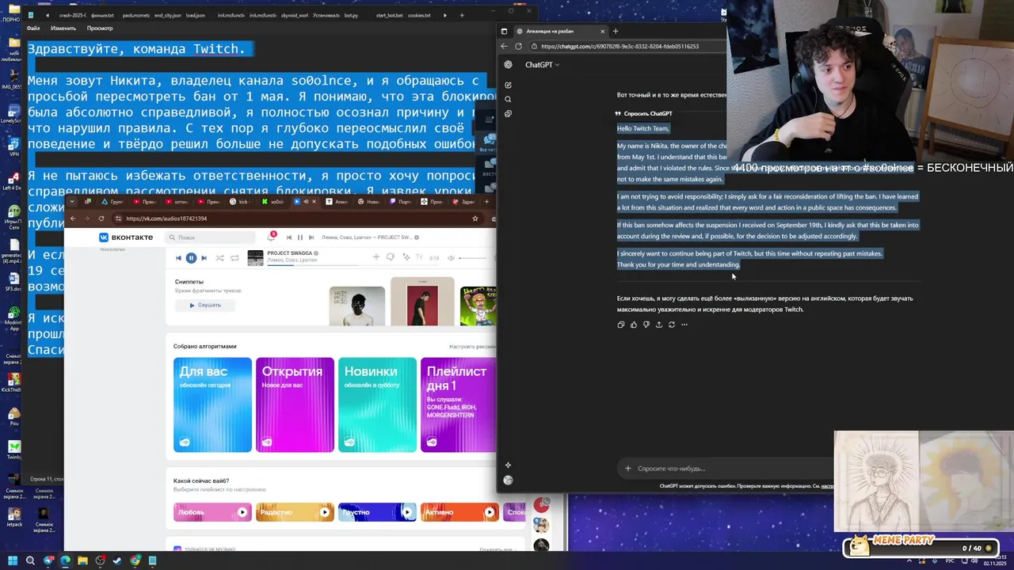This screenshot has width=1014, height=570.
Task: Add a new Notepad tab with plus
Action: click(462, 15)
